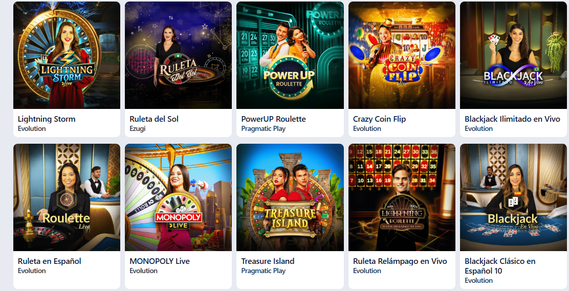Open the Ruleta del Sol game image
569x291 pixels.
(x=178, y=55)
